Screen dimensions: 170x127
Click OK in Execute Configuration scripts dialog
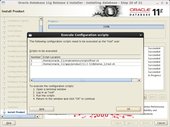pos(129,109)
